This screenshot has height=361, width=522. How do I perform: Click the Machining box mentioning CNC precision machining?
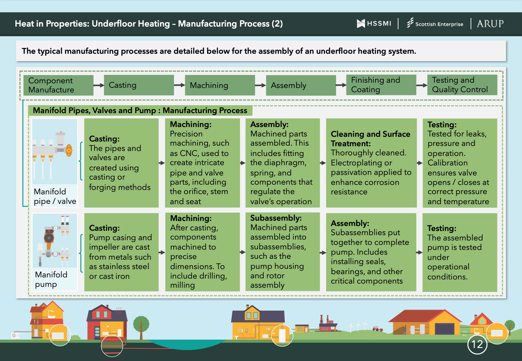202,163
